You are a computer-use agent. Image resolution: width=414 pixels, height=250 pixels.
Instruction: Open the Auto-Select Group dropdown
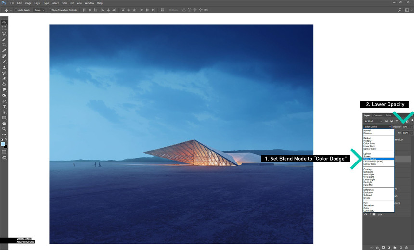[x=39, y=10]
